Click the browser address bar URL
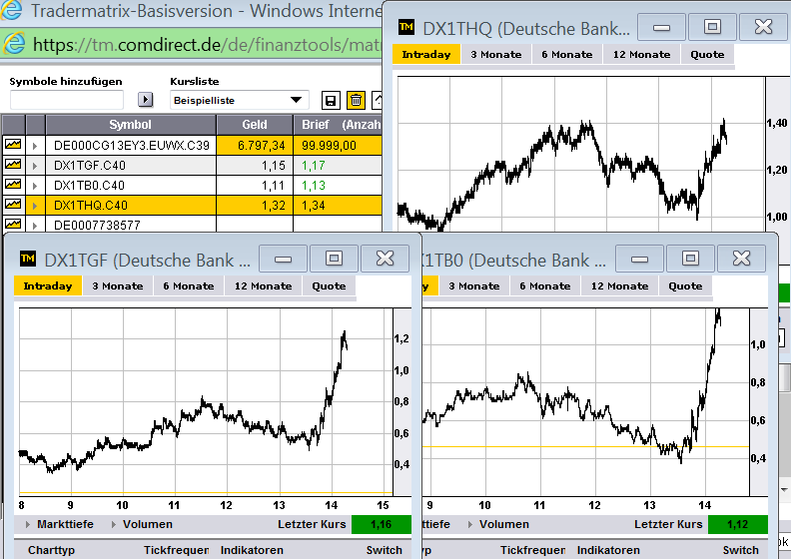 tap(207, 45)
